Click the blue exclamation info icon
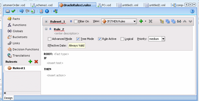The height and width of the screenshot is (101, 199). tap(47, 11)
